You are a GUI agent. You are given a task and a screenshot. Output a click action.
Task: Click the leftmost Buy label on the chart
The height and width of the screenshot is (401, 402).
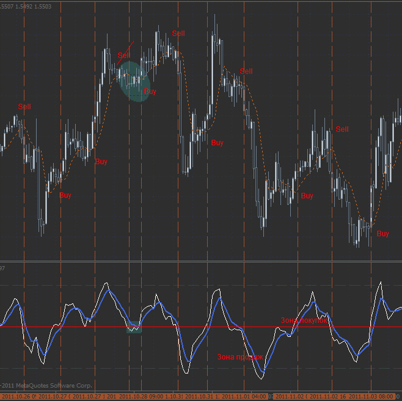[65, 195]
